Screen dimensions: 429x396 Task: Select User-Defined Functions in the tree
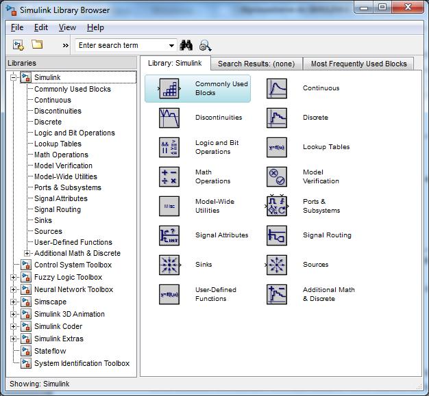73,242
